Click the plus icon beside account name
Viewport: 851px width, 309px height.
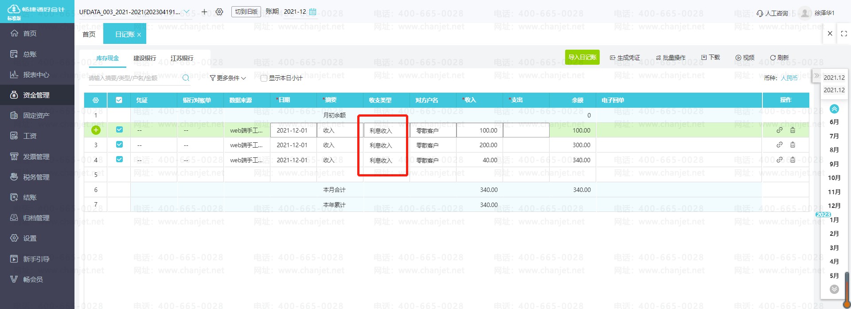(x=204, y=12)
